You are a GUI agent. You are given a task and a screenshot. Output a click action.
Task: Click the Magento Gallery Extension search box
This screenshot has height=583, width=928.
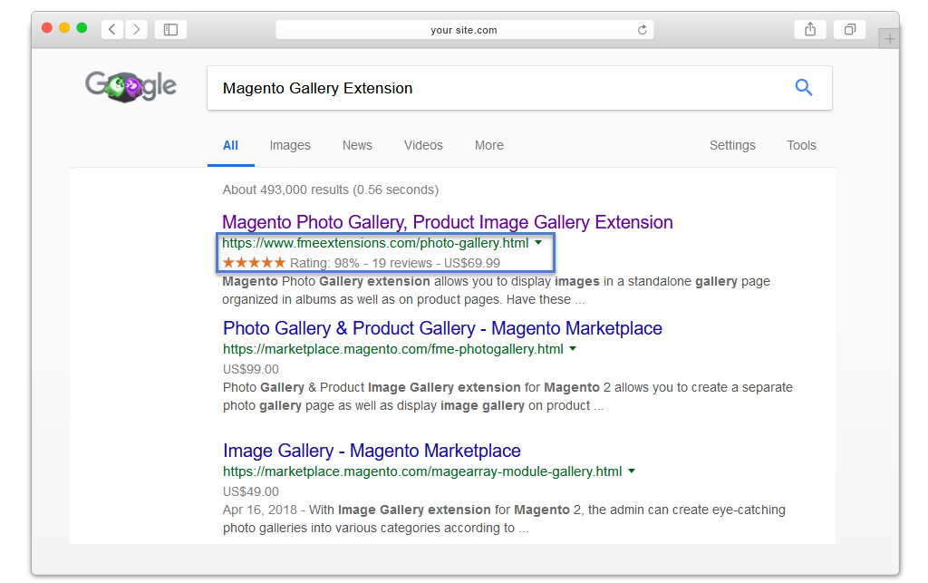[x=519, y=88]
